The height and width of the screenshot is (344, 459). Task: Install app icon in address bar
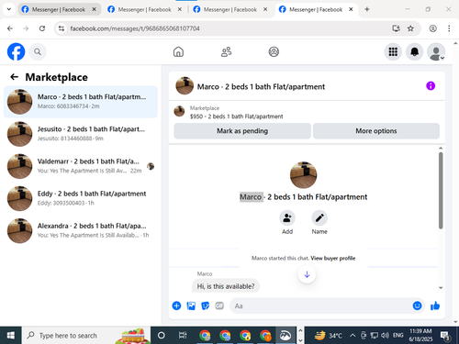397,28
